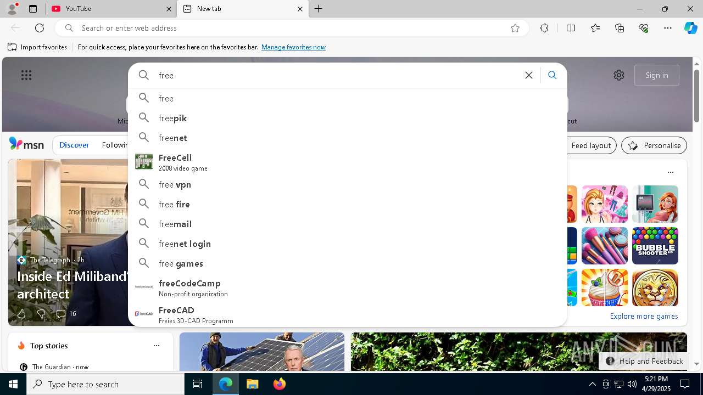Open the Copilot sidebar icon

(x=690, y=28)
